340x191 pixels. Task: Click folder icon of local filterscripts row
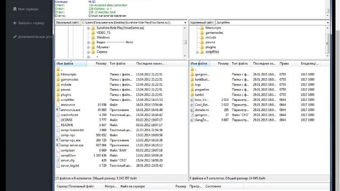coord(58,74)
